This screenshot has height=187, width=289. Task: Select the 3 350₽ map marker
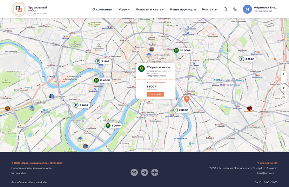(247, 59)
